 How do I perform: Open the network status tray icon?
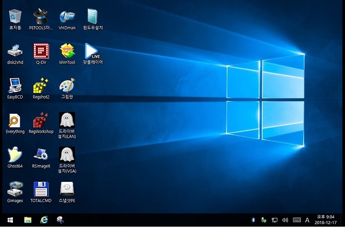tap(274, 220)
